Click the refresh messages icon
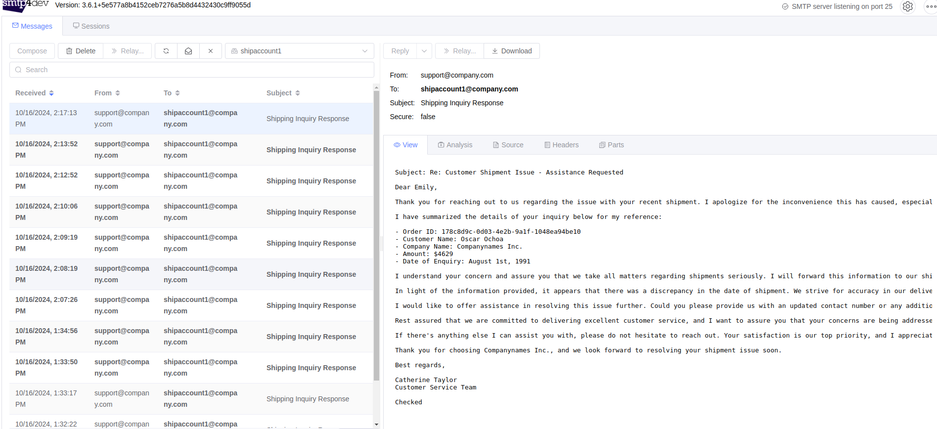 [x=166, y=51]
